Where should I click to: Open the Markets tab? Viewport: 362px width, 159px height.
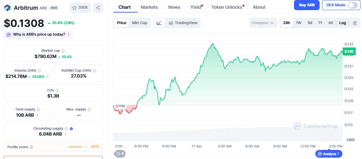point(149,7)
